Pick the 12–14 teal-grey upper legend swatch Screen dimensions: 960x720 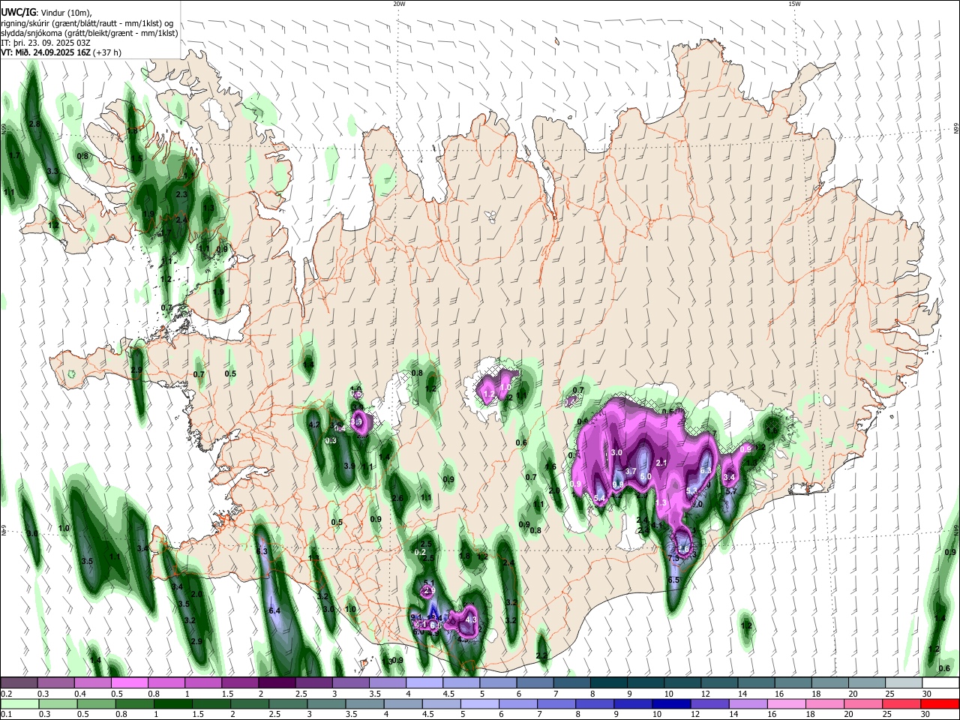pyautogui.click(x=720, y=683)
